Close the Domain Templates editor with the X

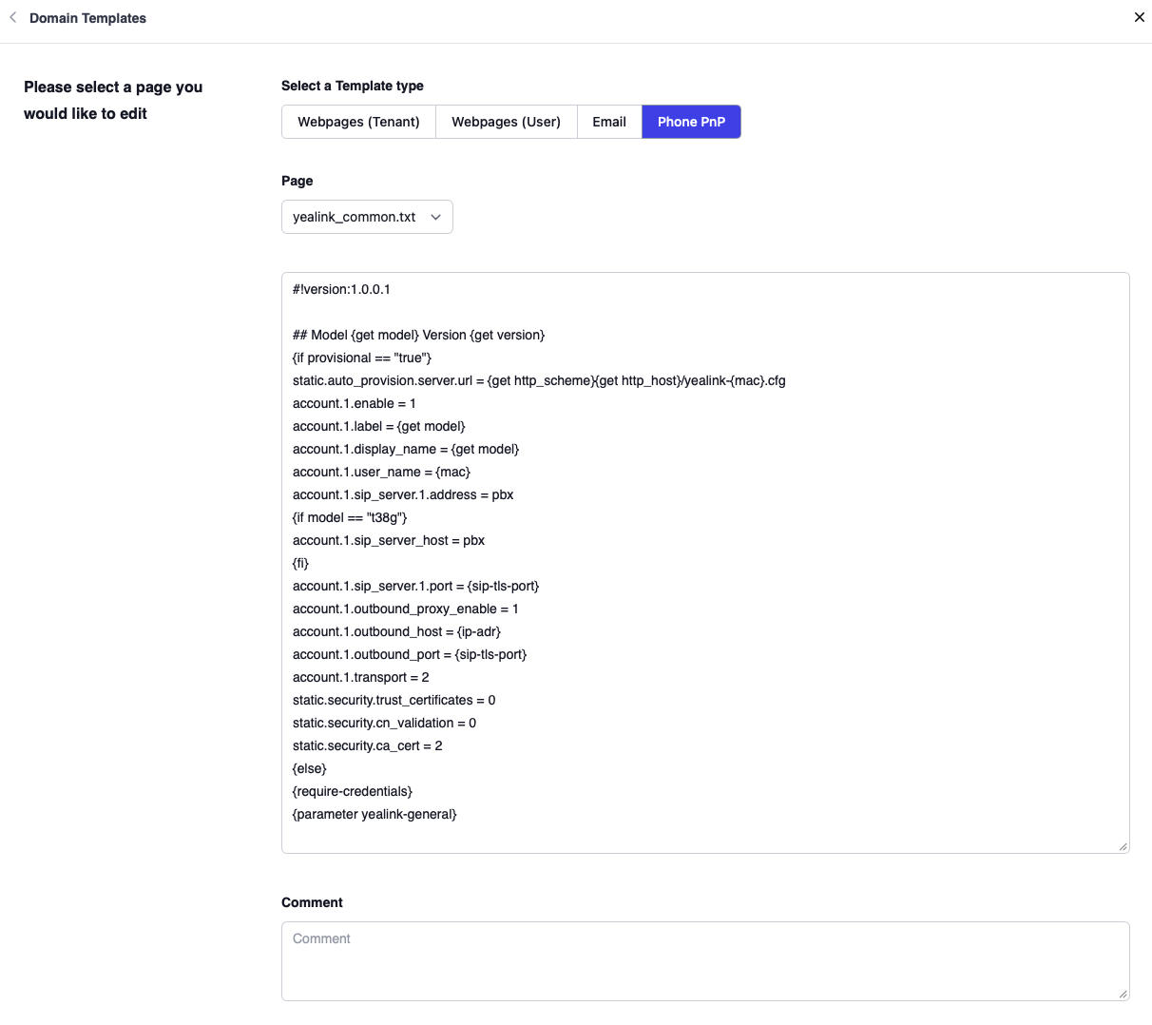click(1139, 17)
